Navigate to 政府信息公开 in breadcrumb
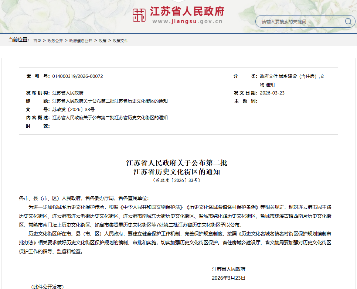Viewport: 357px width, 289px height. (81, 41)
